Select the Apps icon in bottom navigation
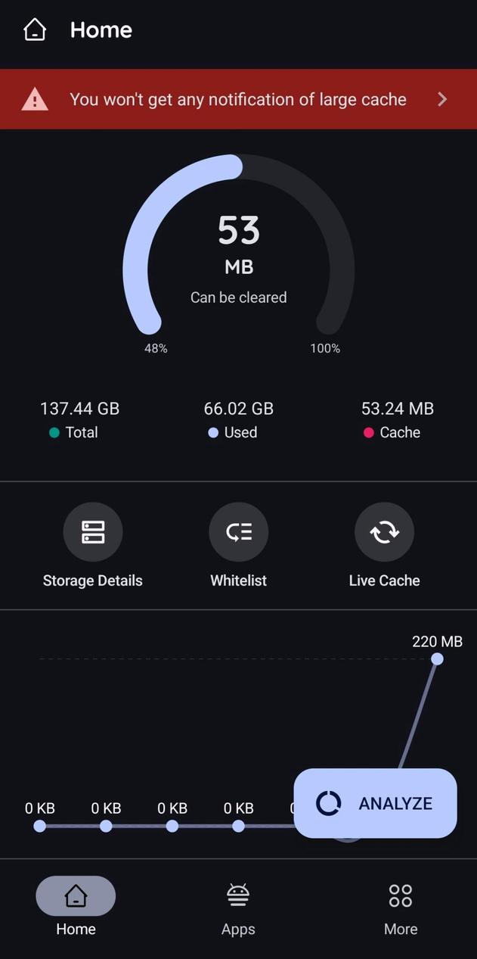Image resolution: width=477 pixels, height=959 pixels. click(x=237, y=895)
